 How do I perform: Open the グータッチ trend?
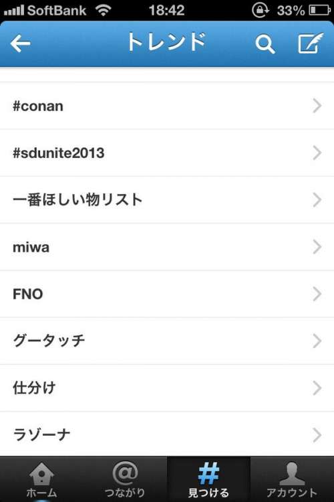point(167,341)
